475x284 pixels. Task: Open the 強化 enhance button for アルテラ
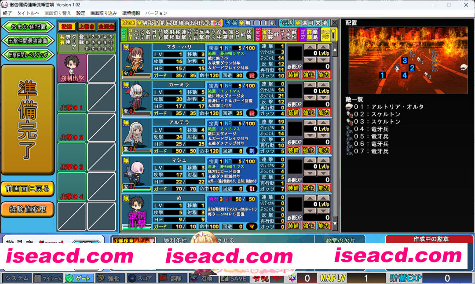pyautogui.click(x=308, y=150)
